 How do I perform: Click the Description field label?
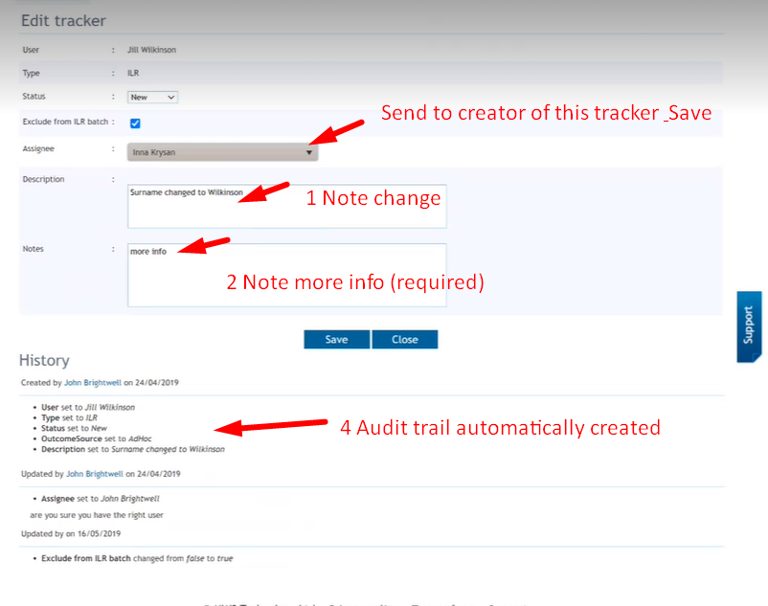tap(43, 179)
